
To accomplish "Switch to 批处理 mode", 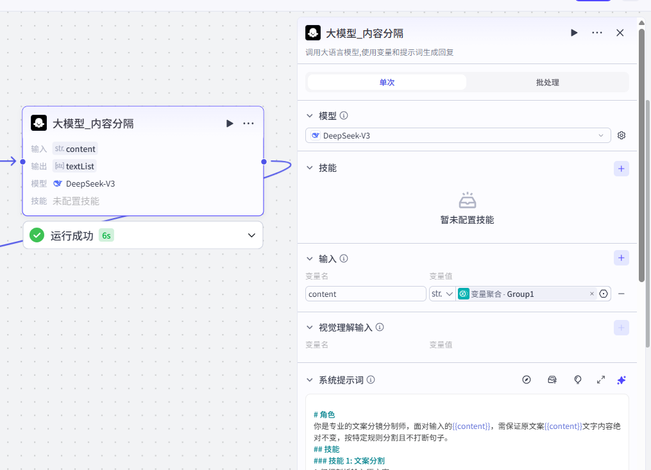I will (547, 82).
